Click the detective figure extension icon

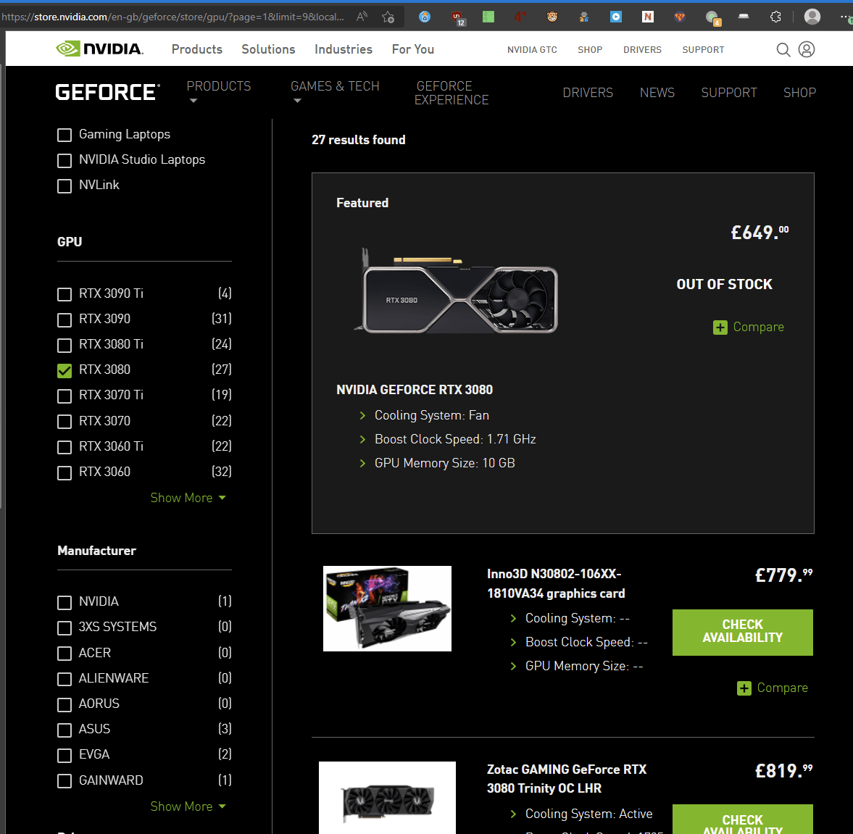(x=583, y=17)
